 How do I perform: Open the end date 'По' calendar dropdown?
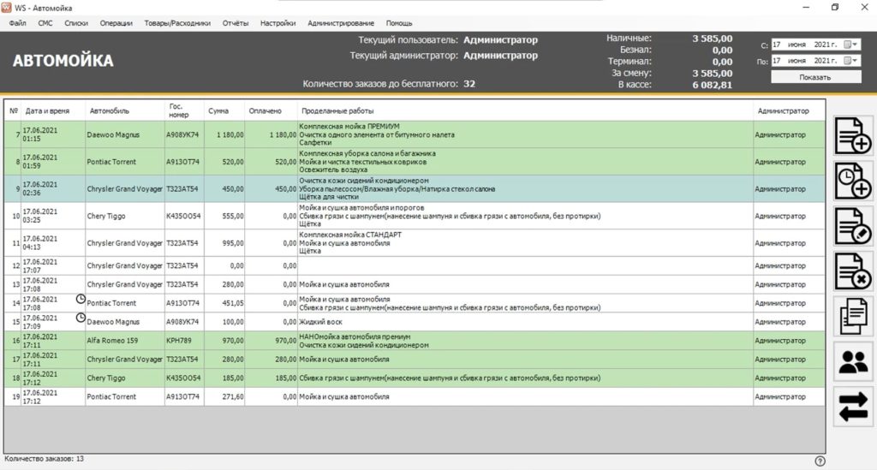850,61
